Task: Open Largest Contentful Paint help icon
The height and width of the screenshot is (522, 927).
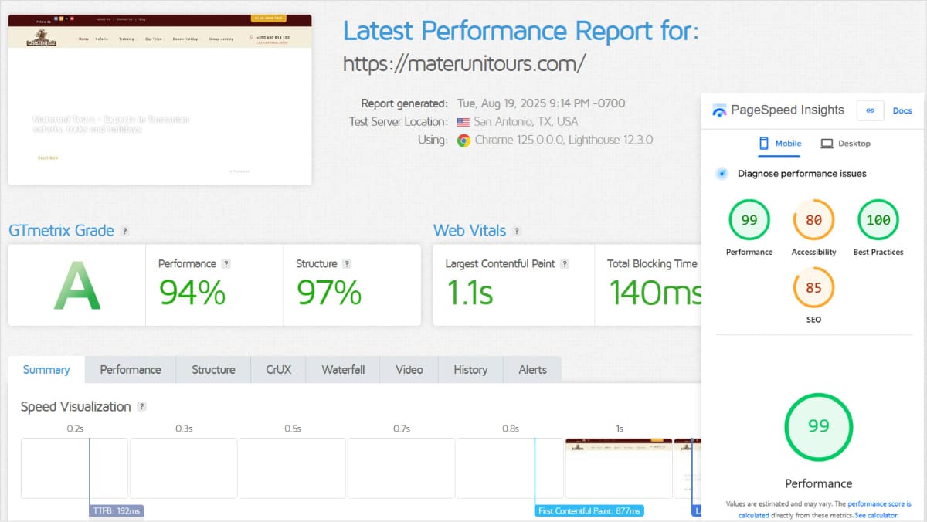Action: coord(565,264)
